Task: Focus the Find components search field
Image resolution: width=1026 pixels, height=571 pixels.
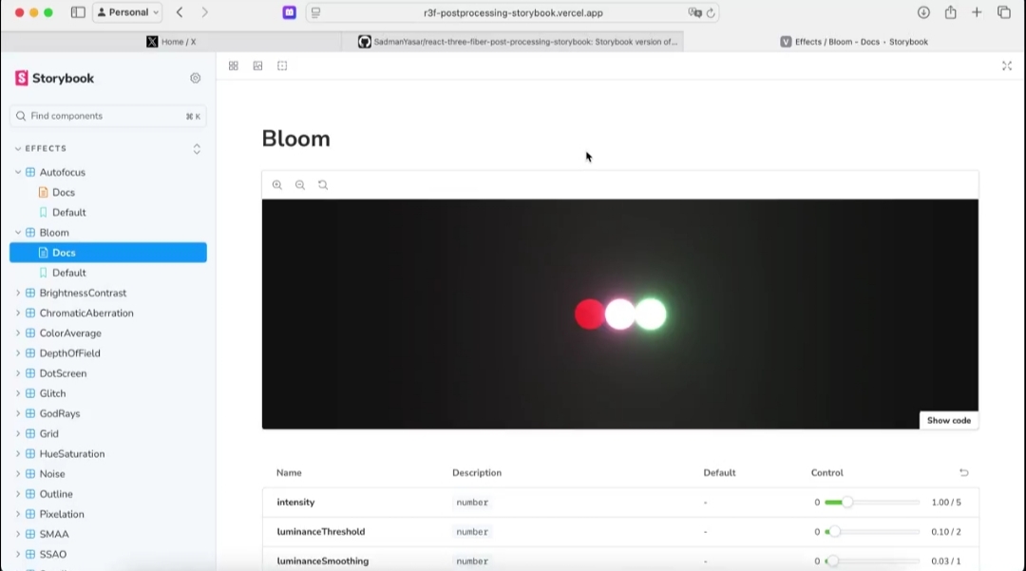Action: coord(104,116)
